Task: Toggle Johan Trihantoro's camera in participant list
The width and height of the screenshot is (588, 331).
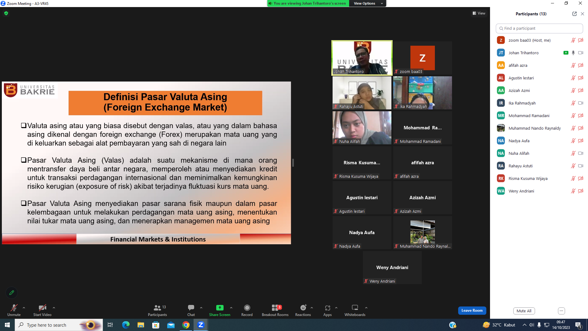Action: (x=581, y=53)
